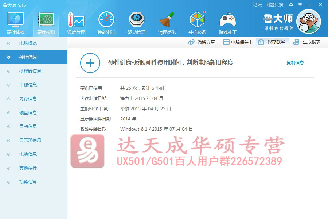Click the card icon beside 电脑保养卡
This screenshot has width=328, height=219.
(x=226, y=42)
